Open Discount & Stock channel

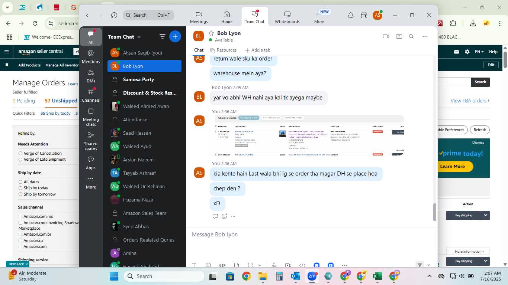(144, 93)
